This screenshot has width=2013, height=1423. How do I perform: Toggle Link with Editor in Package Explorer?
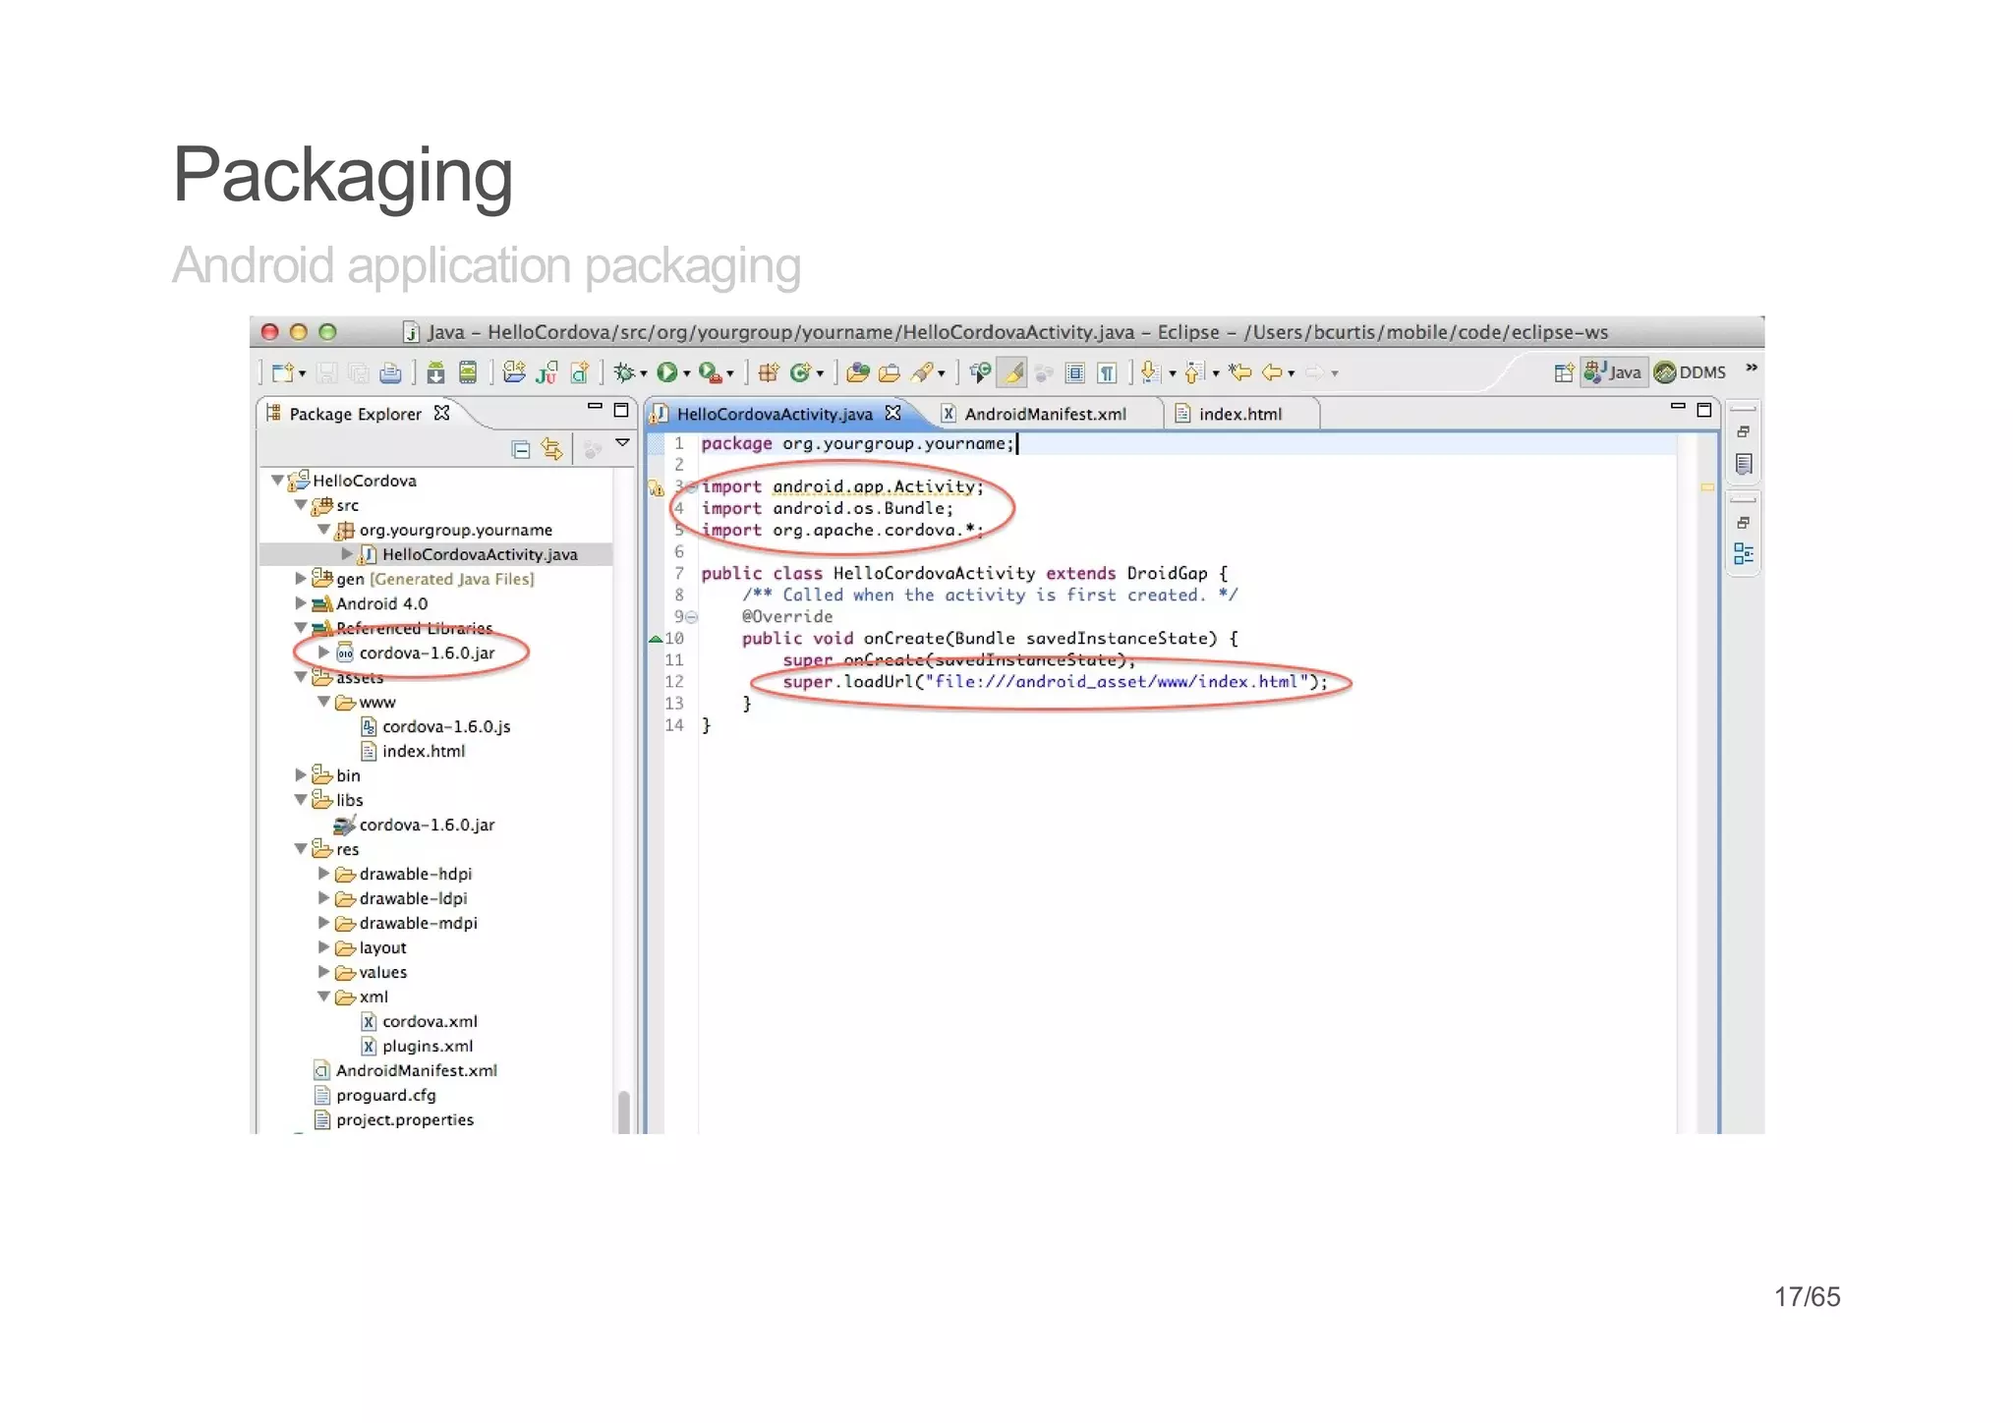click(x=552, y=450)
